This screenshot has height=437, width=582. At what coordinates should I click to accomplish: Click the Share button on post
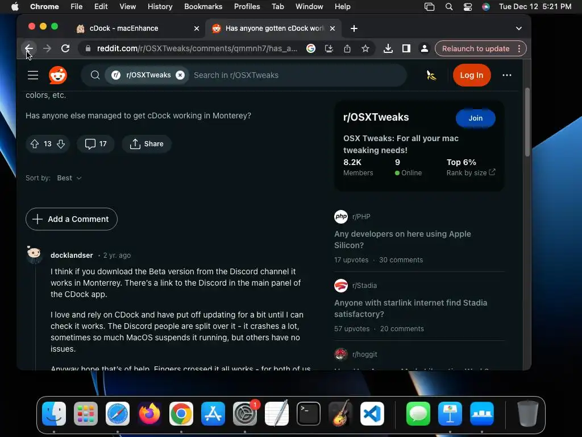pos(147,144)
